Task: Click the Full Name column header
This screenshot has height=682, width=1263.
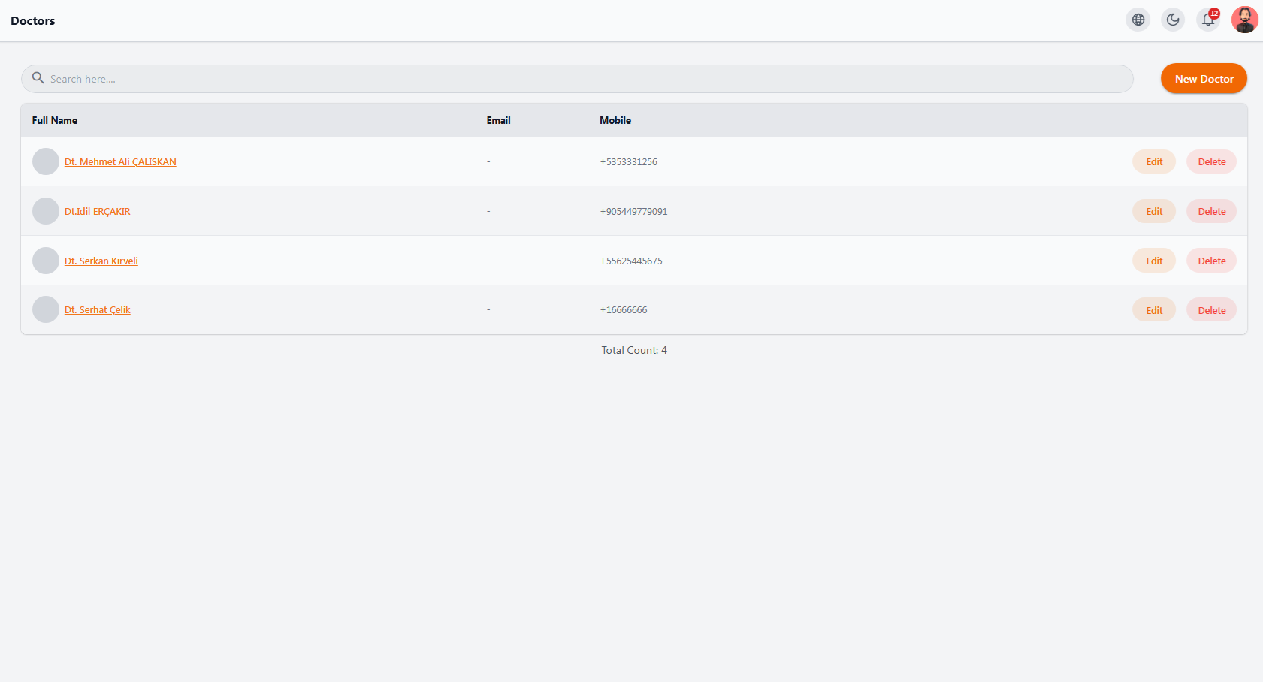Action: [x=55, y=120]
